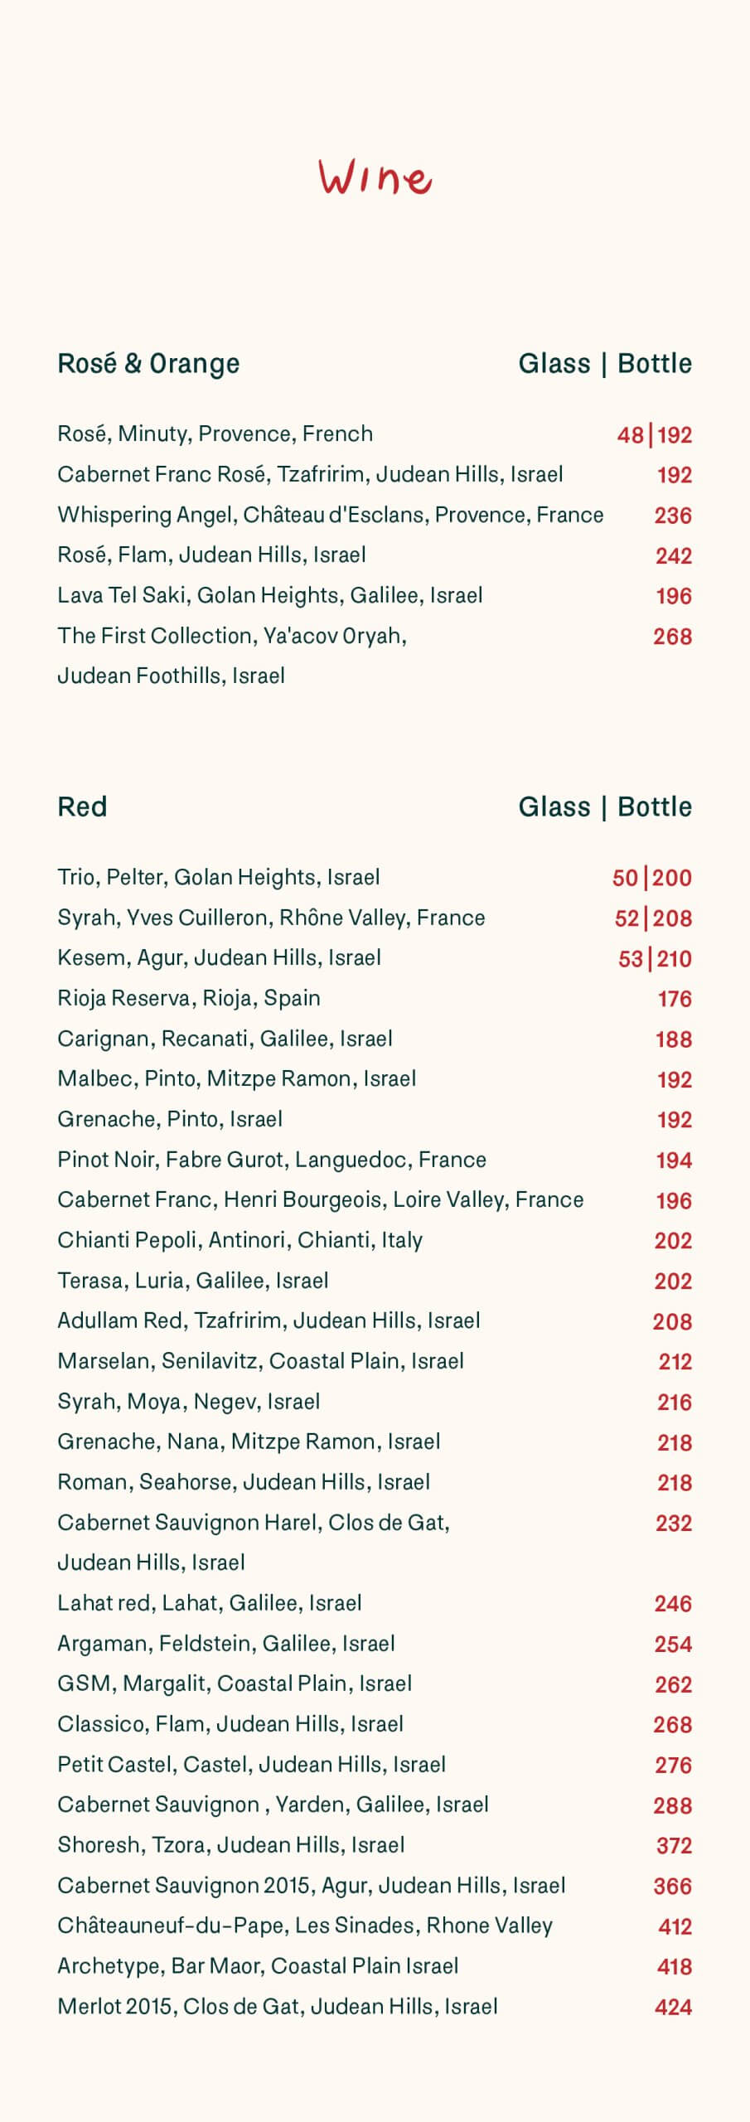Image resolution: width=750 pixels, height=2122 pixels.
Task: Select the Red section heading
Action: click(82, 807)
